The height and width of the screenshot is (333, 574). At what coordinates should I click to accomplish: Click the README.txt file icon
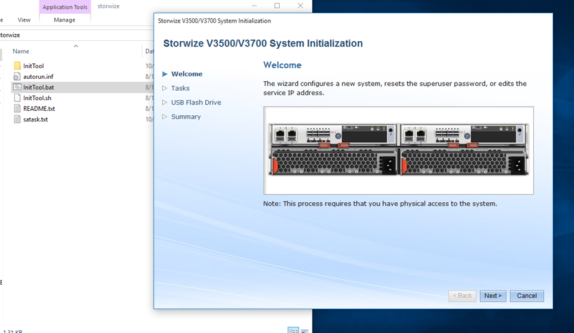(18, 108)
